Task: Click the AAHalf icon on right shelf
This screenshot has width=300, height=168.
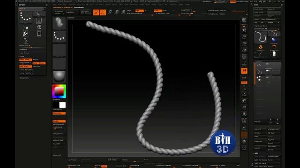Action: point(244,50)
